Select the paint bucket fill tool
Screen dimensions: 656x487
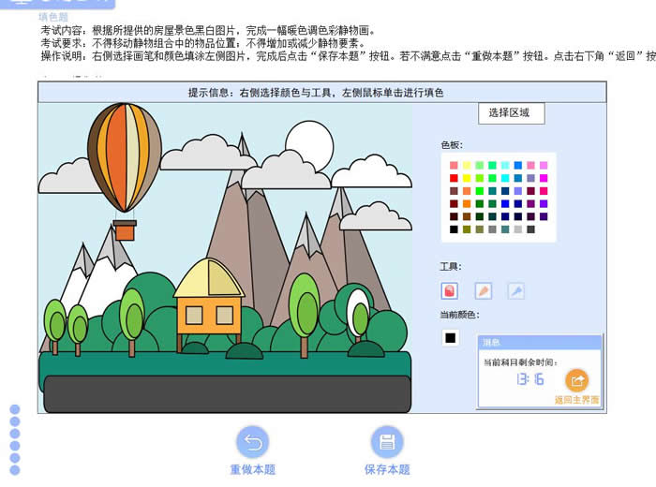(x=451, y=291)
